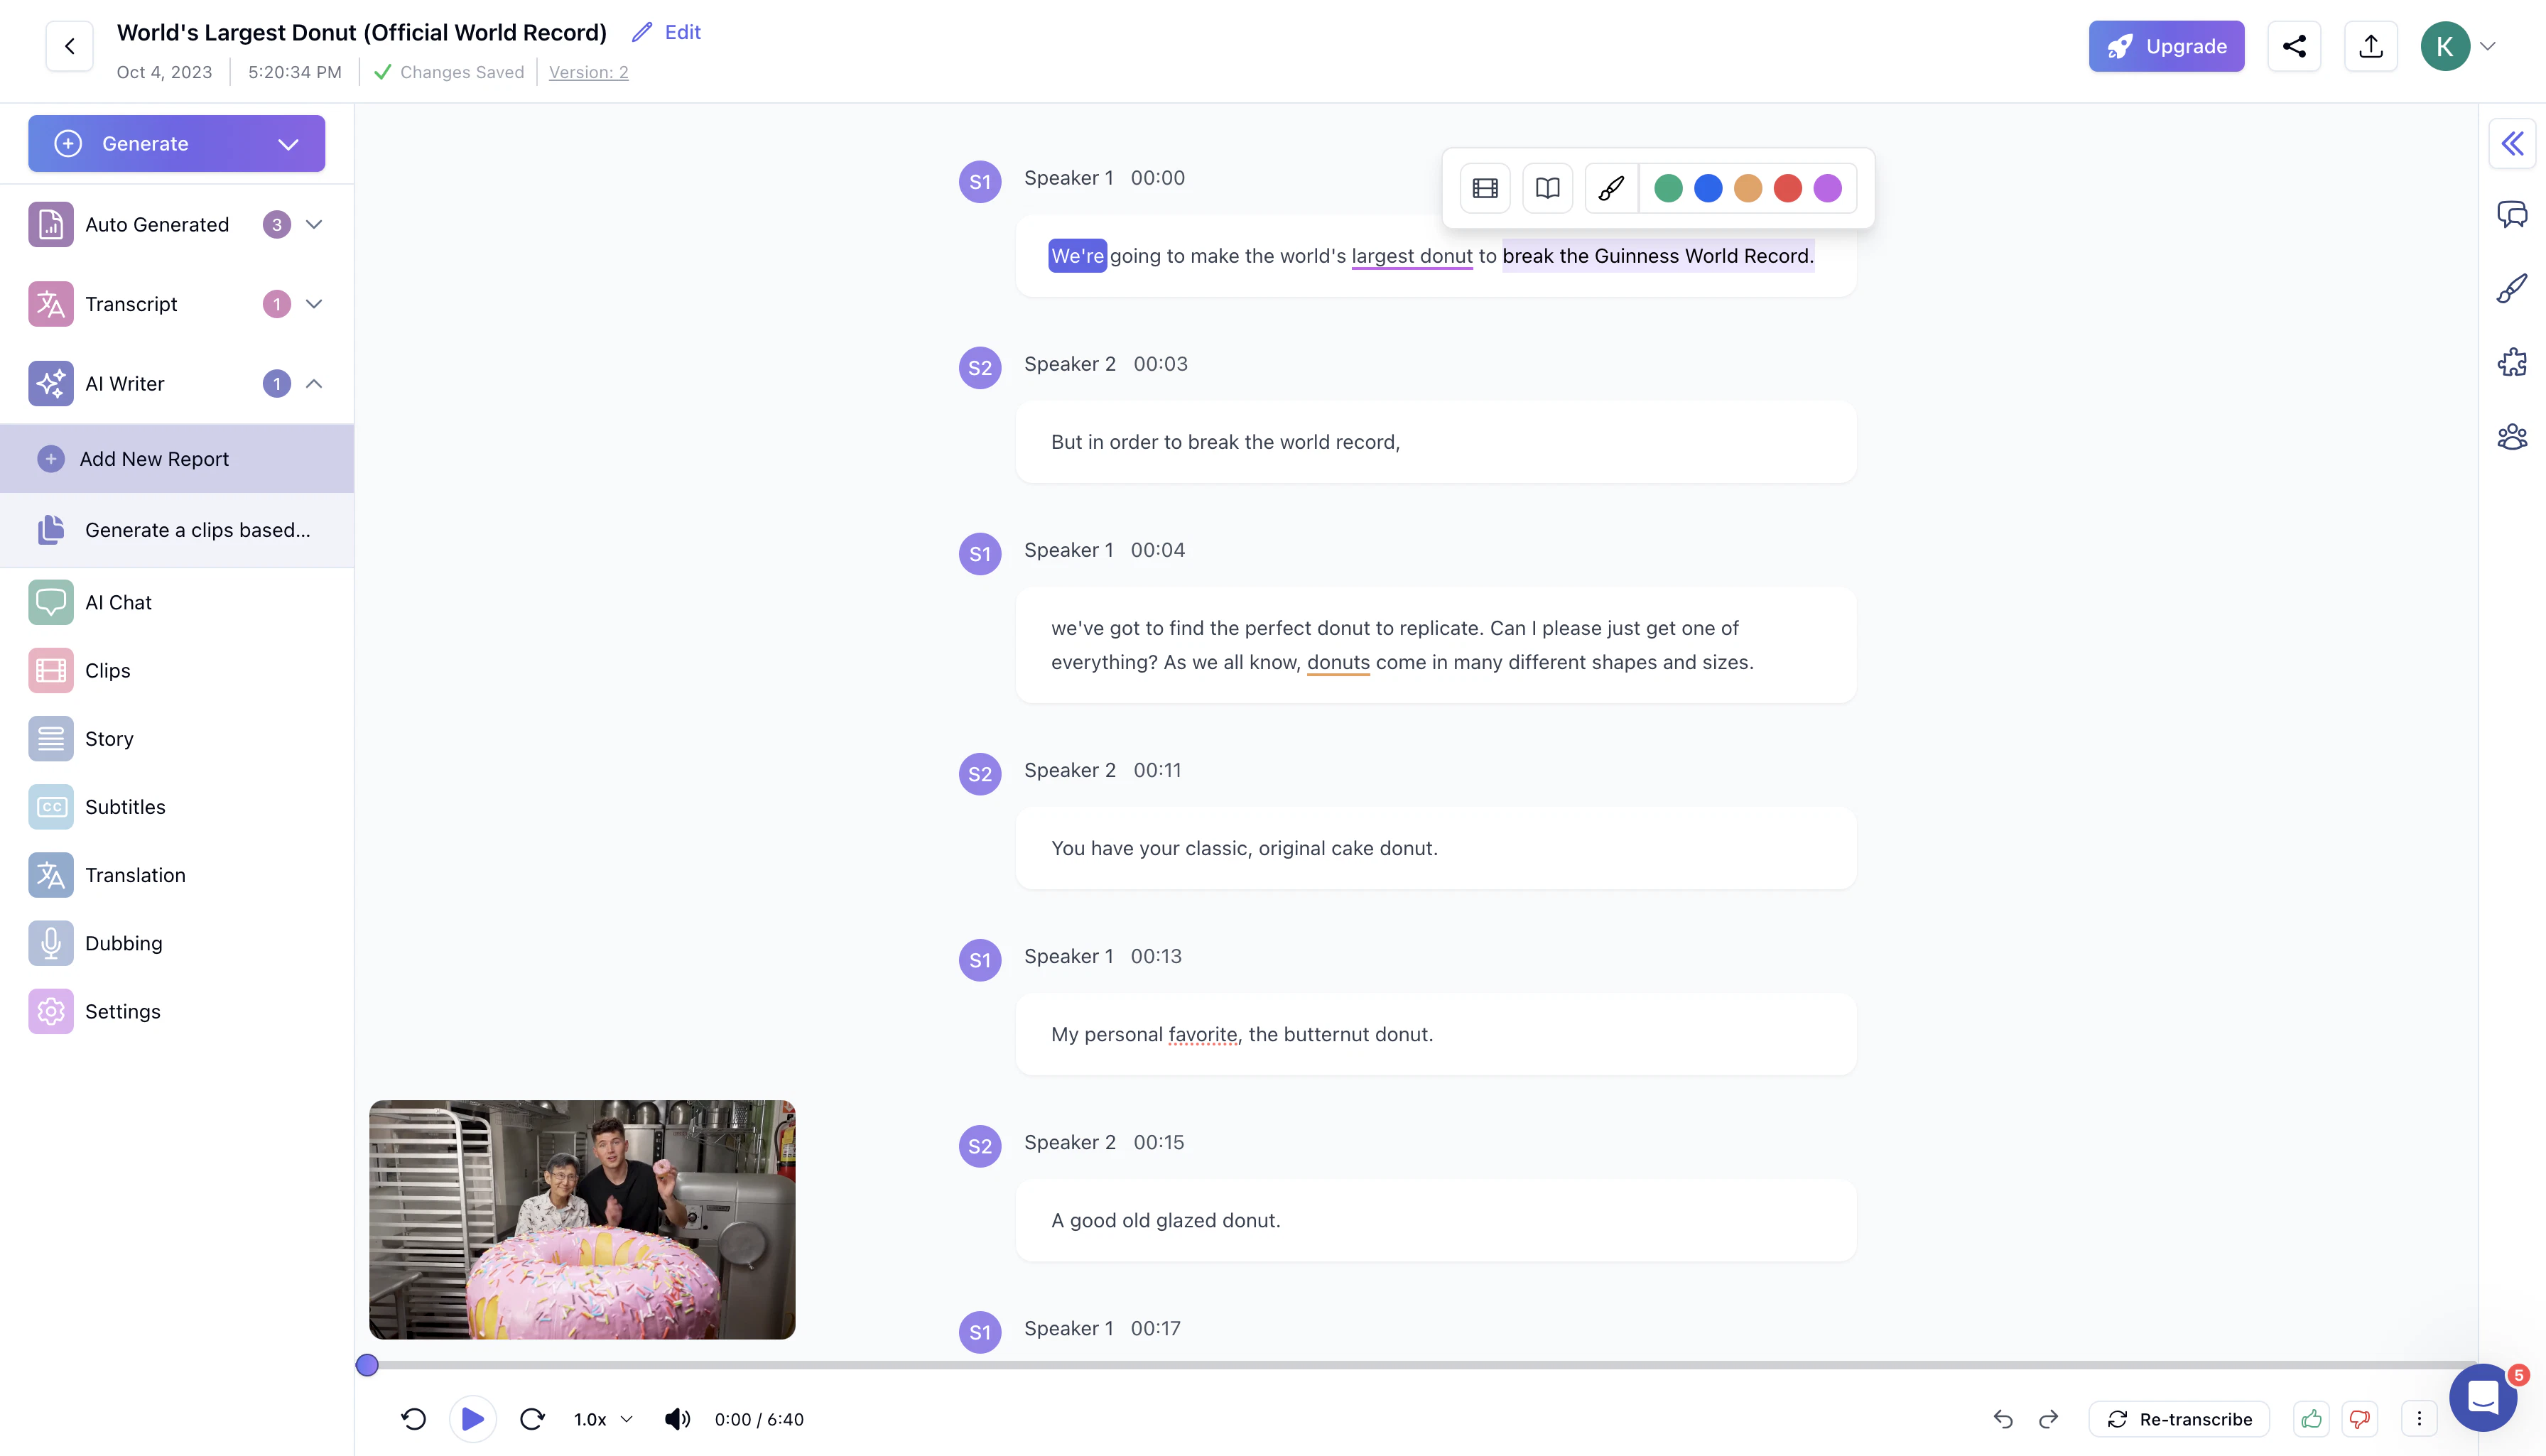The width and height of the screenshot is (2546, 1456).
Task: Pick the green highlight color swatch
Action: 1668,187
